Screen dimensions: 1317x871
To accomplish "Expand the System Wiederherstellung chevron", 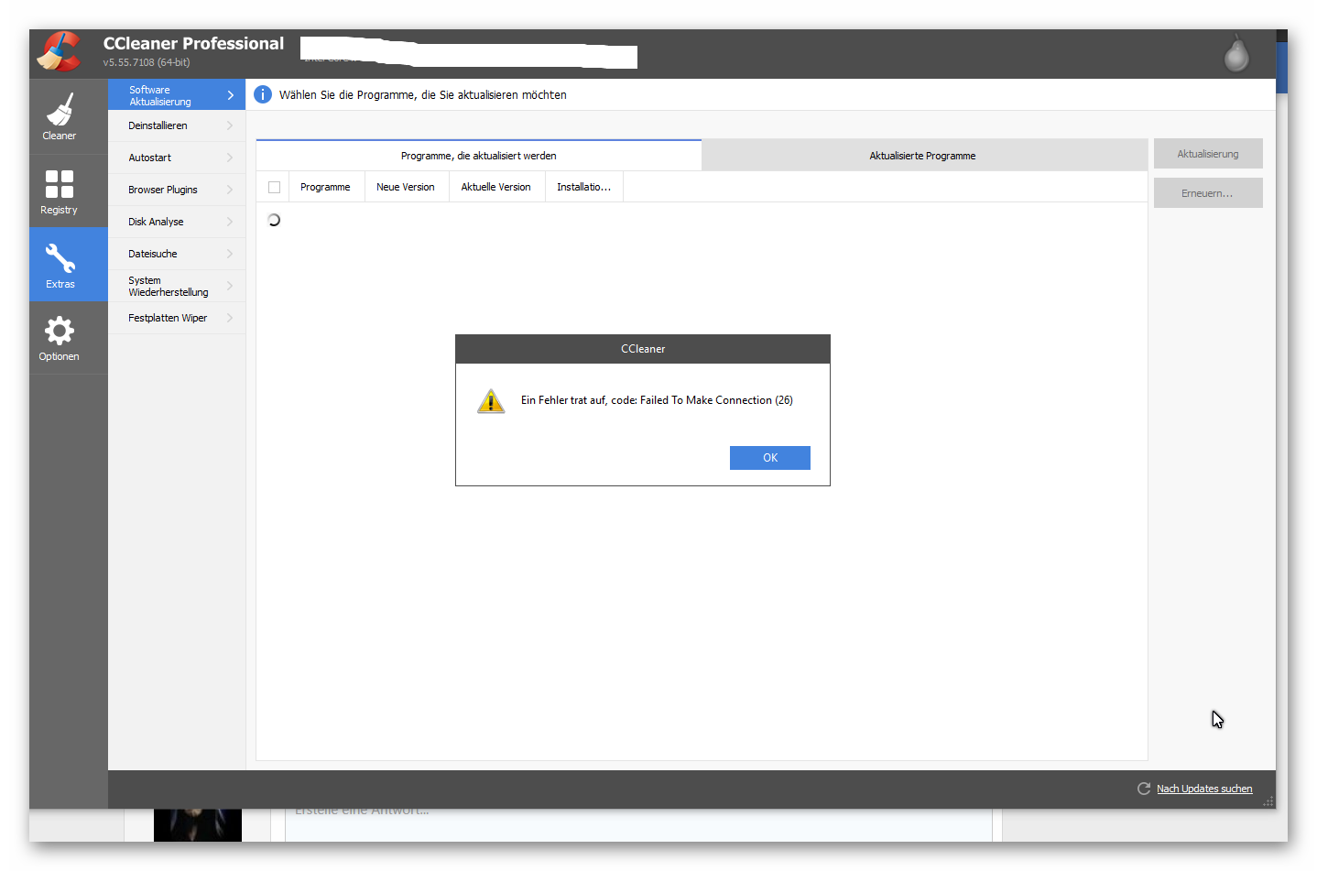I will point(230,286).
